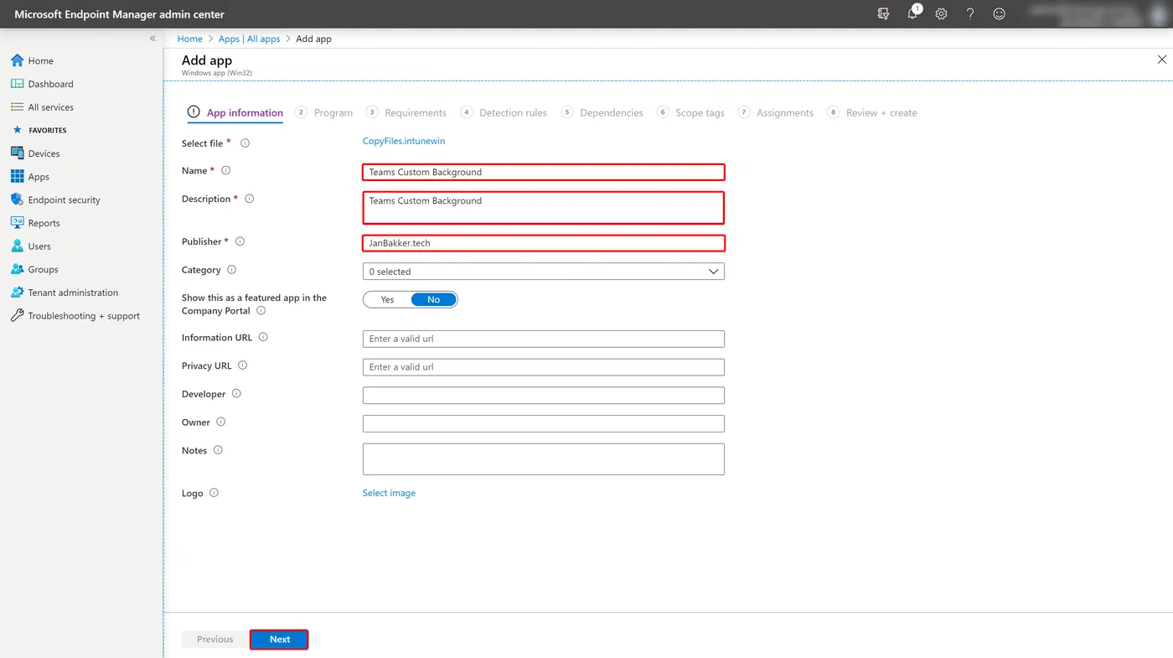
Task: Go to Home breadcrumb link
Action: [x=190, y=39]
